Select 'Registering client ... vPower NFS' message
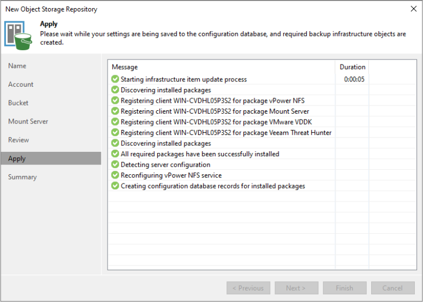The height and width of the screenshot is (302, 423). pyautogui.click(x=212, y=100)
